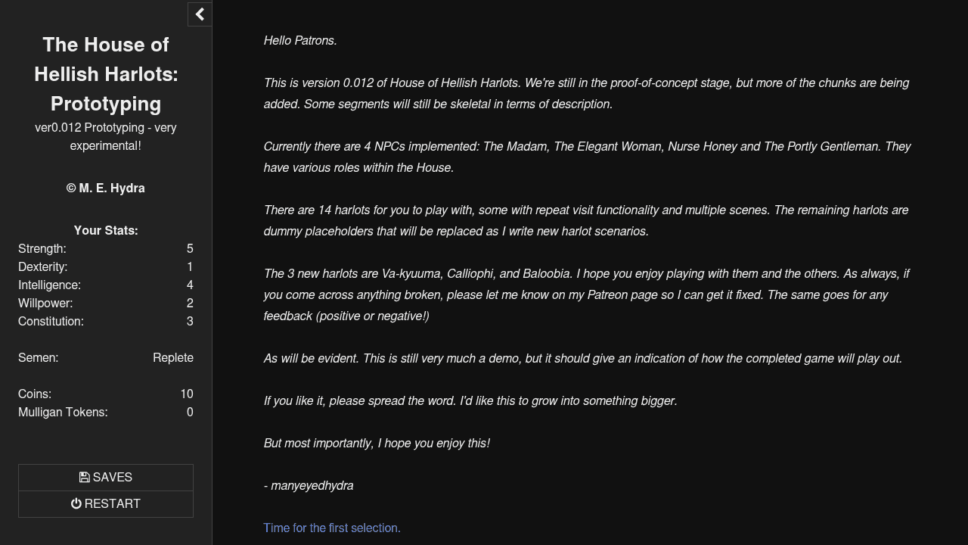
Task: Click the 'Your Stats:' heading
Action: click(106, 230)
